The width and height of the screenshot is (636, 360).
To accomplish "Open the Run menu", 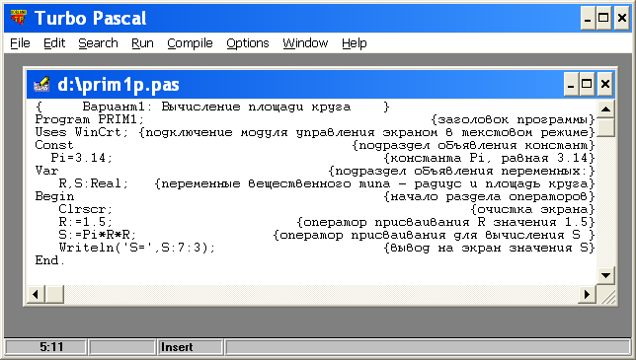I will [142, 43].
